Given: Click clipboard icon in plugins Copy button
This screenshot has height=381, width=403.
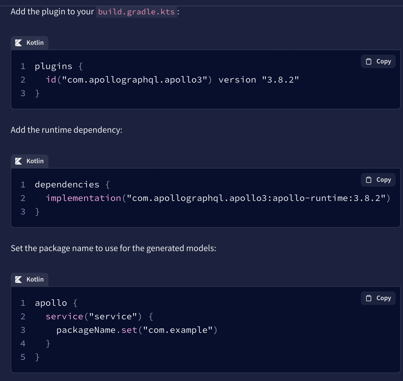Looking at the screenshot, I should click(x=369, y=61).
